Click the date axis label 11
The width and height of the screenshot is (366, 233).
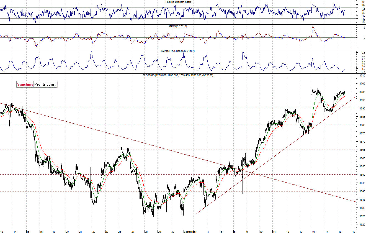tap(274, 231)
